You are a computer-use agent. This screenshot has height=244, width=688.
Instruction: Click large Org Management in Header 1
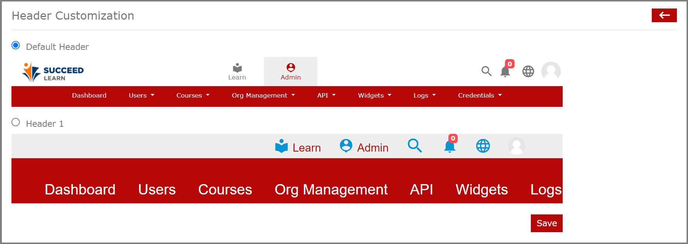pyautogui.click(x=331, y=190)
